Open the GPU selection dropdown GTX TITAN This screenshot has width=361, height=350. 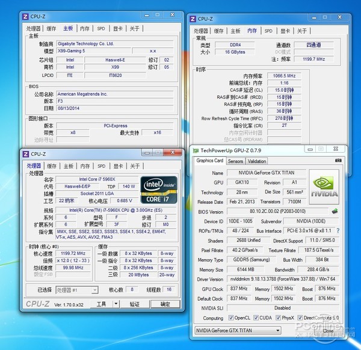[x=238, y=330]
